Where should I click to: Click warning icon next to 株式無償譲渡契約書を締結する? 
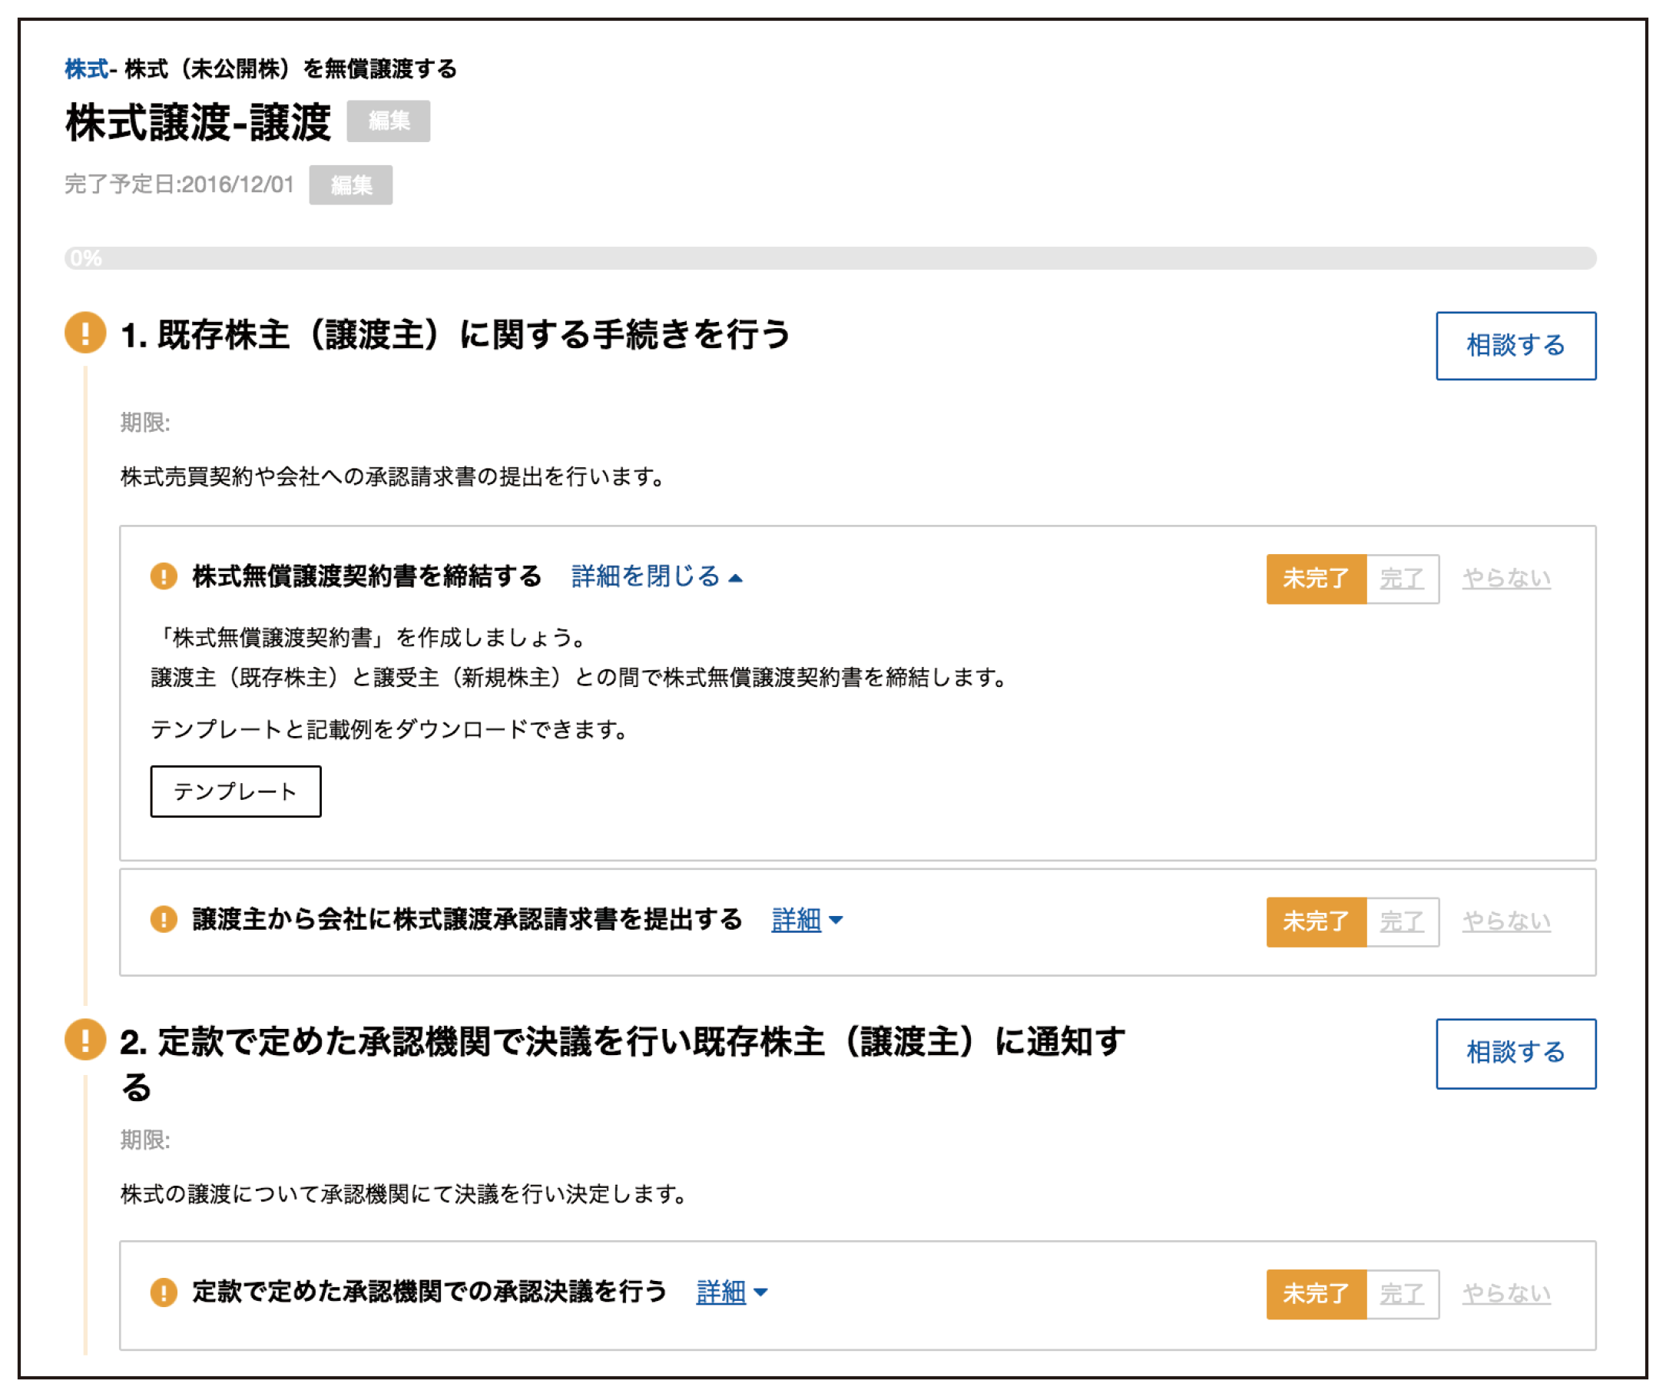tap(164, 577)
